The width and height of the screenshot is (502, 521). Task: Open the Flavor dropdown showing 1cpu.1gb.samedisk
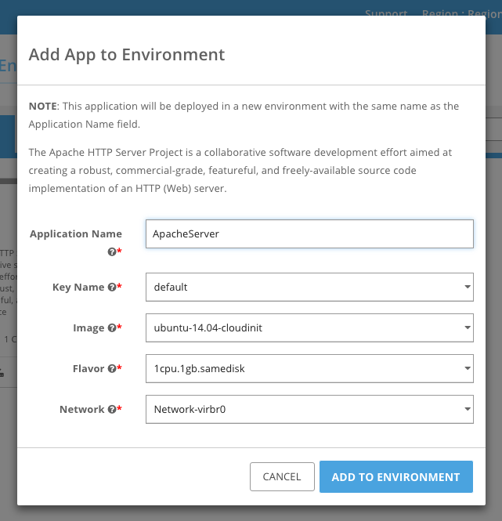point(309,368)
